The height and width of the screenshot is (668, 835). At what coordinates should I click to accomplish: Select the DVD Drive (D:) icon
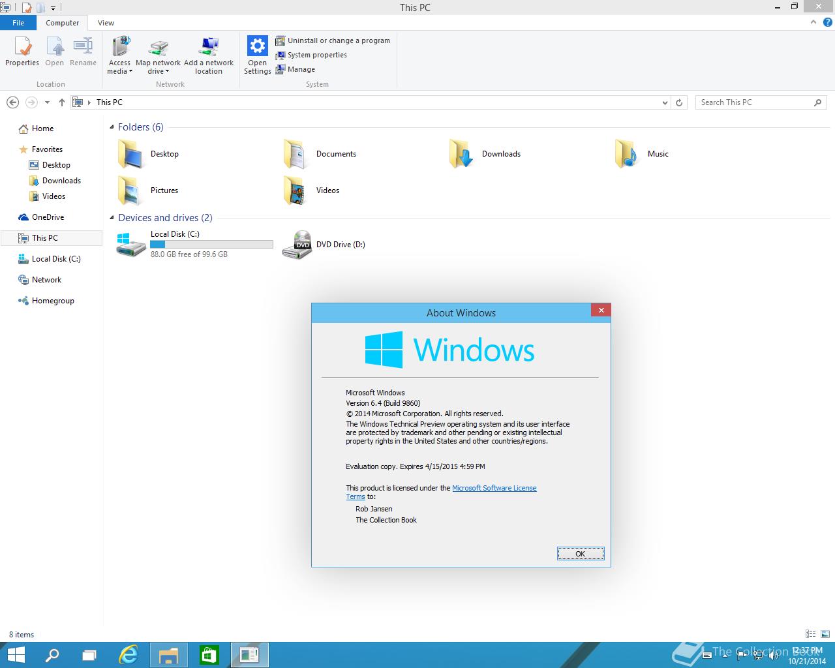[297, 245]
